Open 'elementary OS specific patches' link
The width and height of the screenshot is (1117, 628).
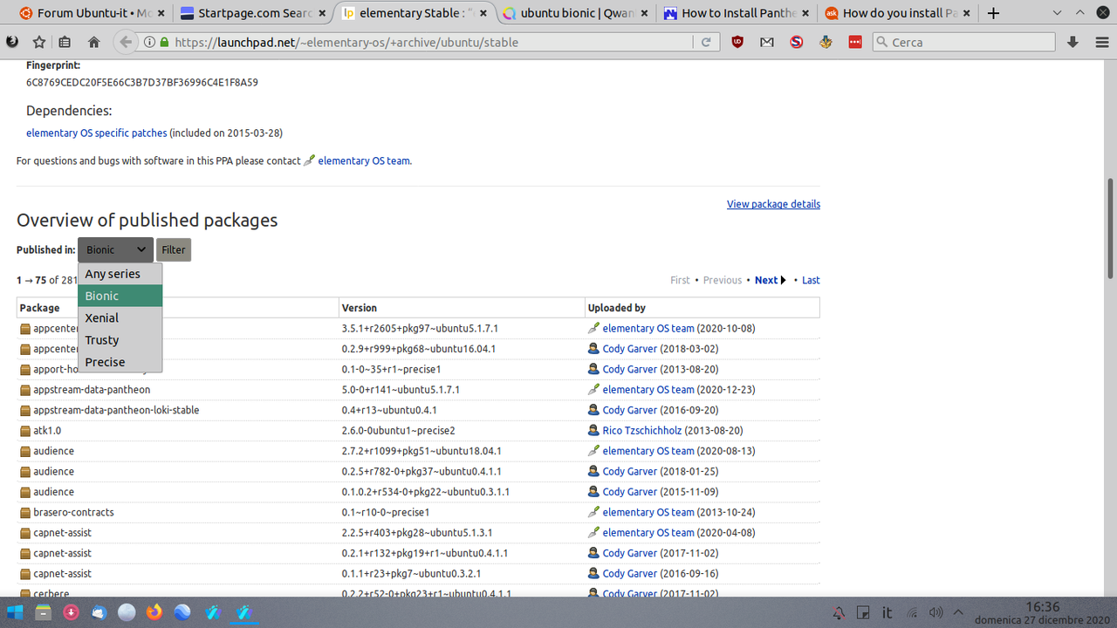(x=96, y=133)
